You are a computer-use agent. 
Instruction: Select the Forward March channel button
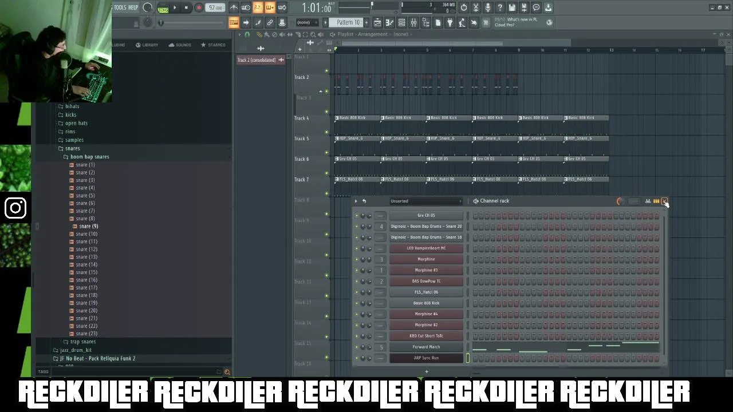pyautogui.click(x=426, y=347)
